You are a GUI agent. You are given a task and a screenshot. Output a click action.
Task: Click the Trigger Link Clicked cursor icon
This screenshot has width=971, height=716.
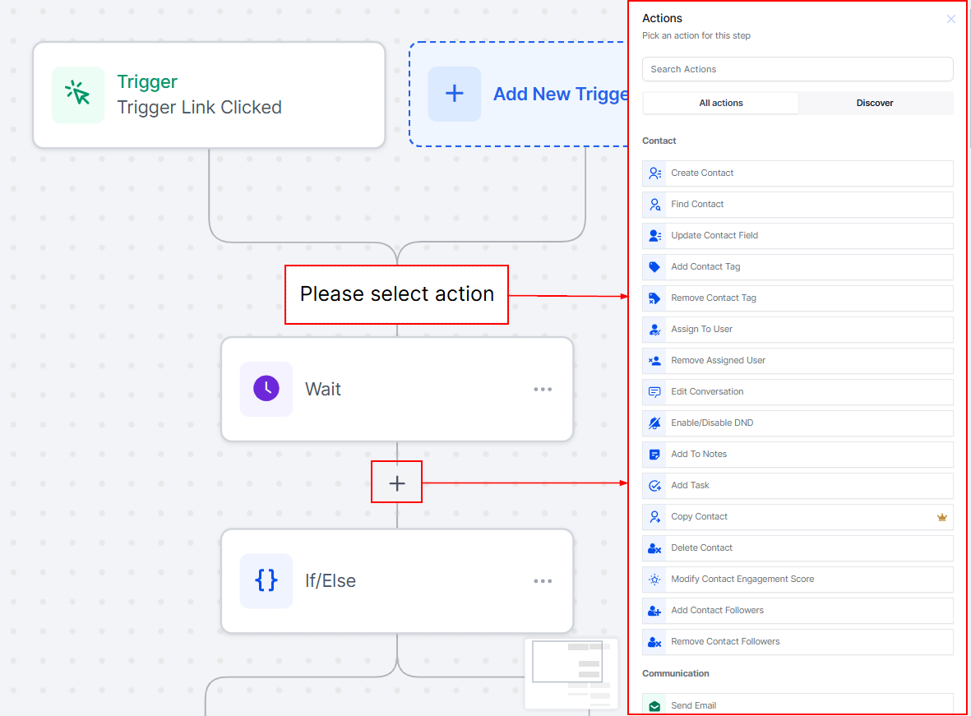(78, 95)
